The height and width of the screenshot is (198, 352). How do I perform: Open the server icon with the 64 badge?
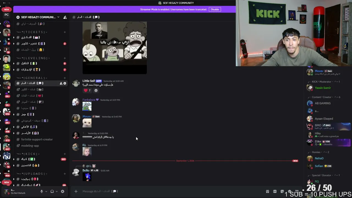(7, 23)
